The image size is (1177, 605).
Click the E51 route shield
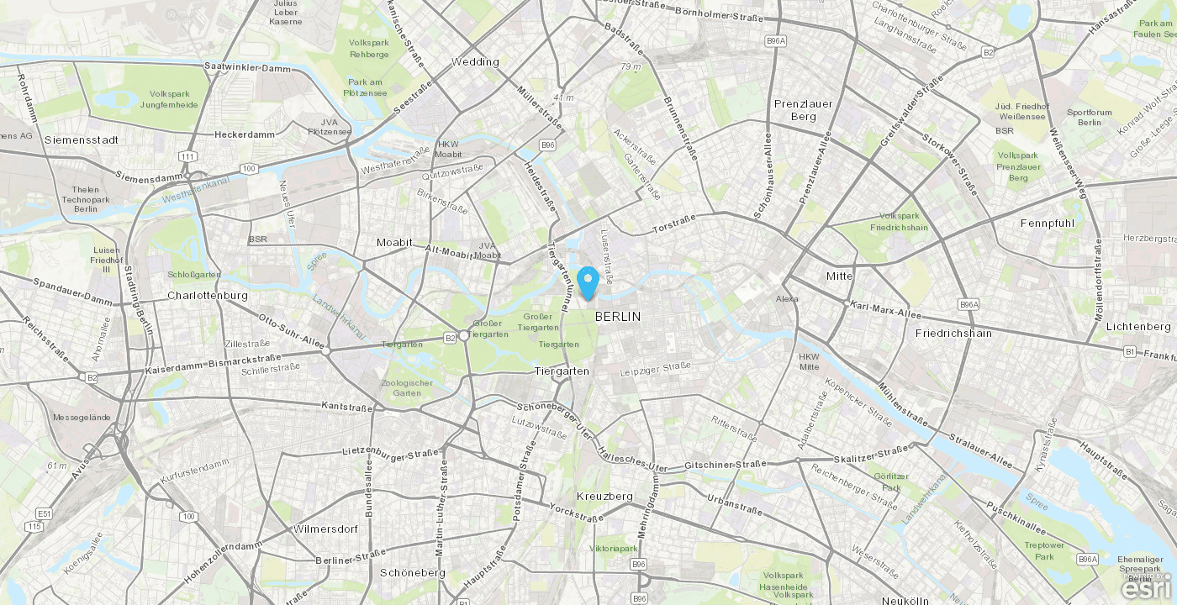point(45,513)
